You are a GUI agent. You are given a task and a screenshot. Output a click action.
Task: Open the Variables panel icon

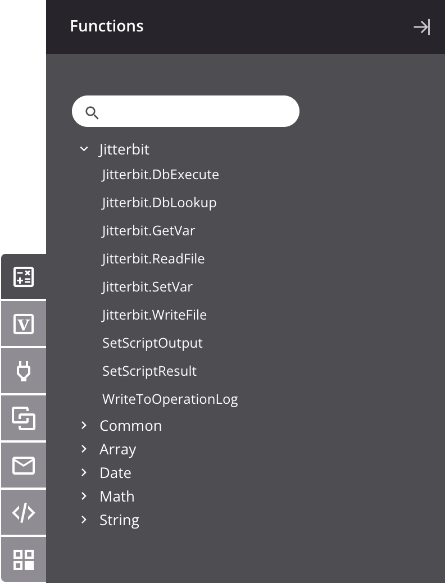(x=24, y=324)
